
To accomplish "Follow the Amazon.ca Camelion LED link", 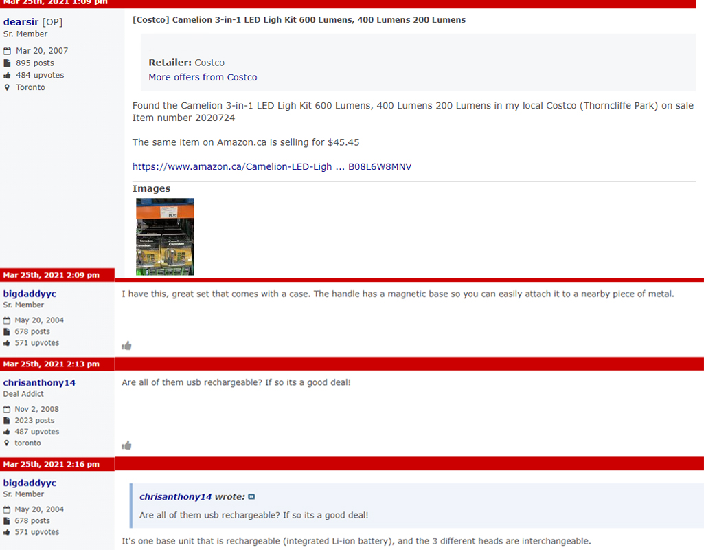I will 271,167.
